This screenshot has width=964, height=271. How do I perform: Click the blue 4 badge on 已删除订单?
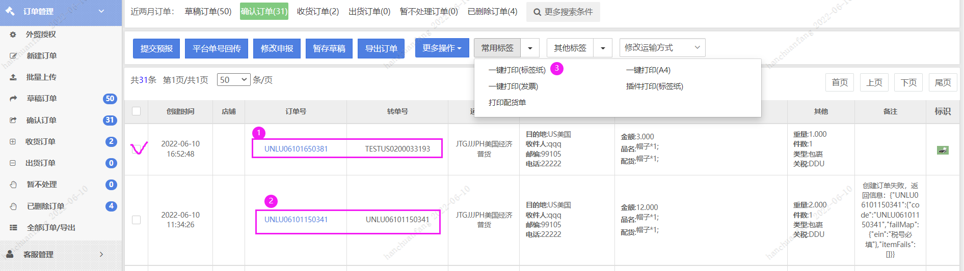[111, 206]
